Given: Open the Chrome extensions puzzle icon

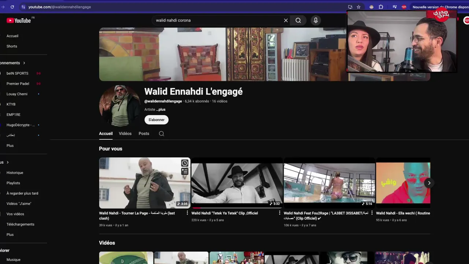Looking at the screenshot, I should (381, 7).
